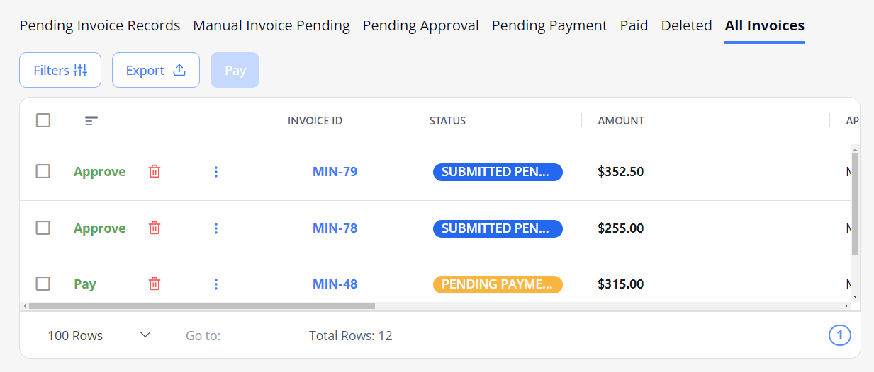Image resolution: width=874 pixels, height=372 pixels.
Task: Click column arrangement icon in table header
Action: [91, 121]
